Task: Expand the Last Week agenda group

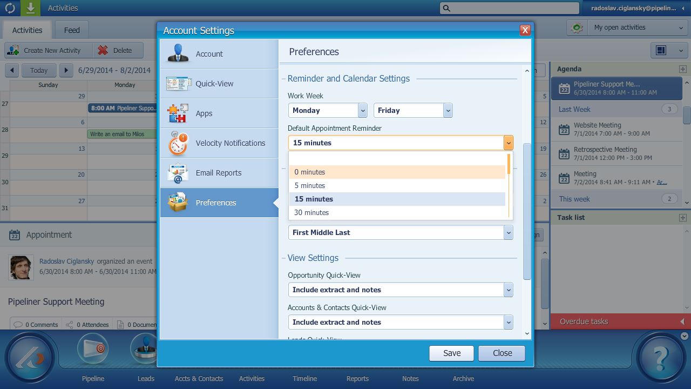Action: click(617, 109)
